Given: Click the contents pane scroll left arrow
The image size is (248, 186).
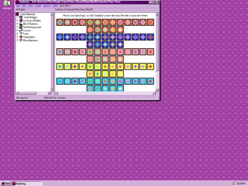Looking at the screenshot, I should (56, 93).
